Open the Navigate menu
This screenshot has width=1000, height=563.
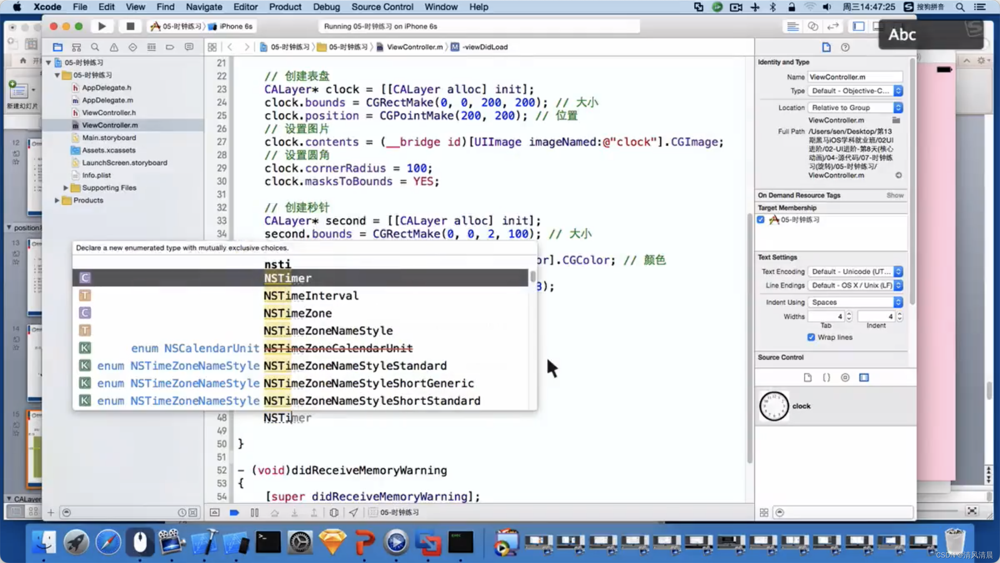tap(204, 7)
